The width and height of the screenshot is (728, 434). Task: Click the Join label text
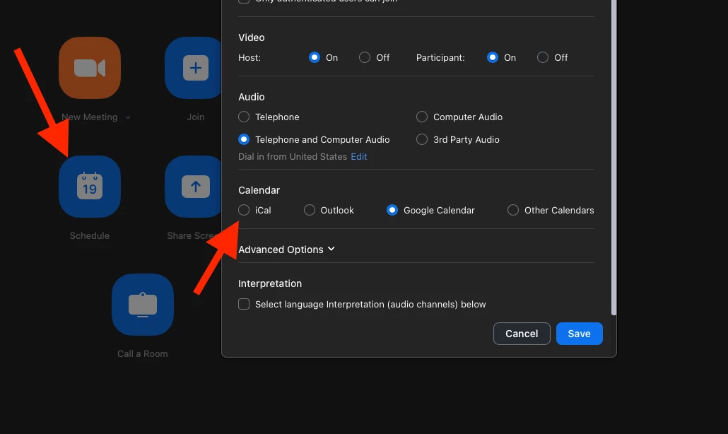click(x=196, y=117)
